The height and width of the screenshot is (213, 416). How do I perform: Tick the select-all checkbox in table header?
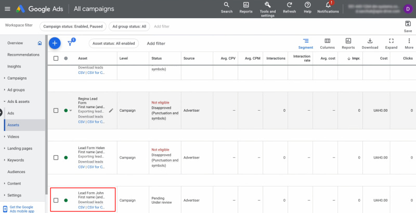(56, 58)
